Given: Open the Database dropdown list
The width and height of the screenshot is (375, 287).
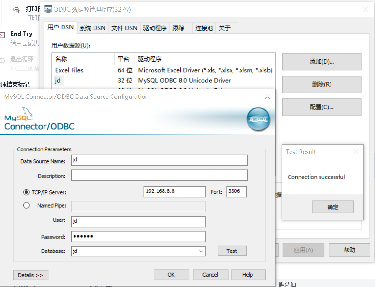Looking at the screenshot, I should [201, 251].
